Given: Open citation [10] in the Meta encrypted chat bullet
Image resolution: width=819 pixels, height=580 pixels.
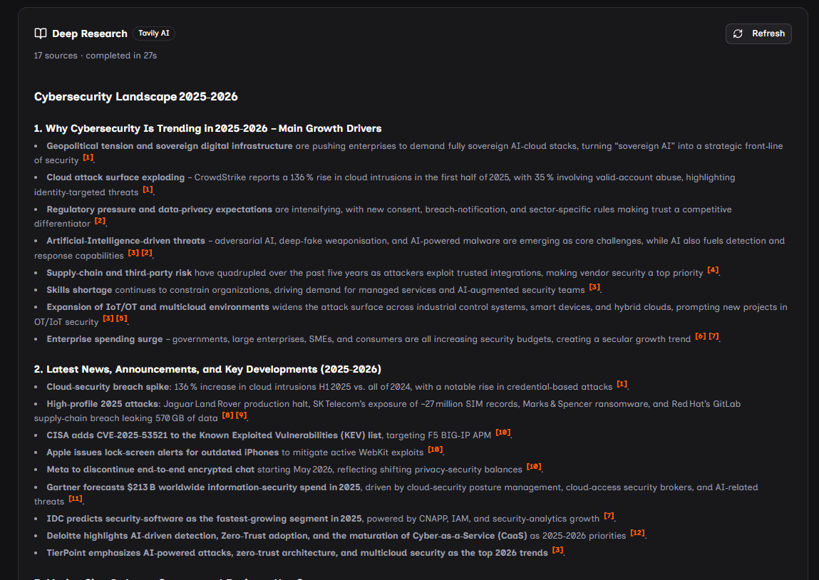Looking at the screenshot, I should [534, 467].
